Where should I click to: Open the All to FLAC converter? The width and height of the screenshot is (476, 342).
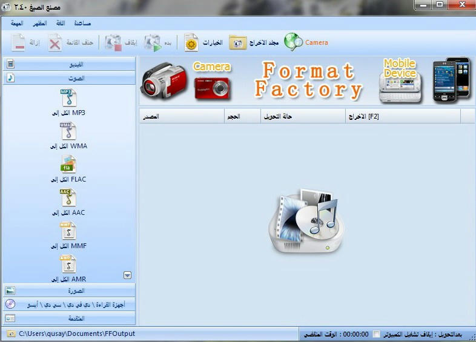coord(68,164)
